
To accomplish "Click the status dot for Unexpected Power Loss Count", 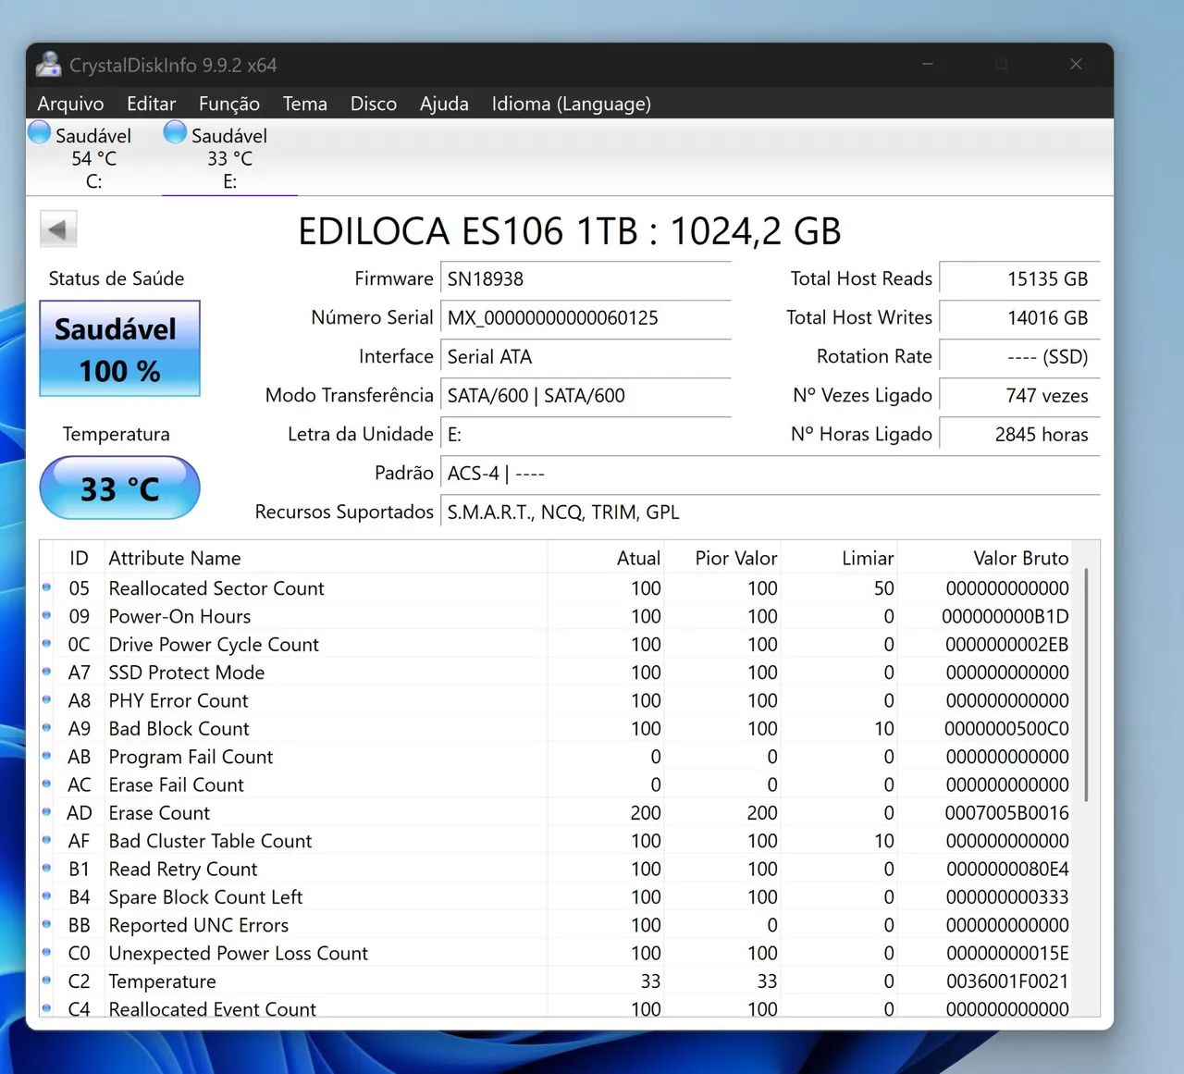I will 46,952.
